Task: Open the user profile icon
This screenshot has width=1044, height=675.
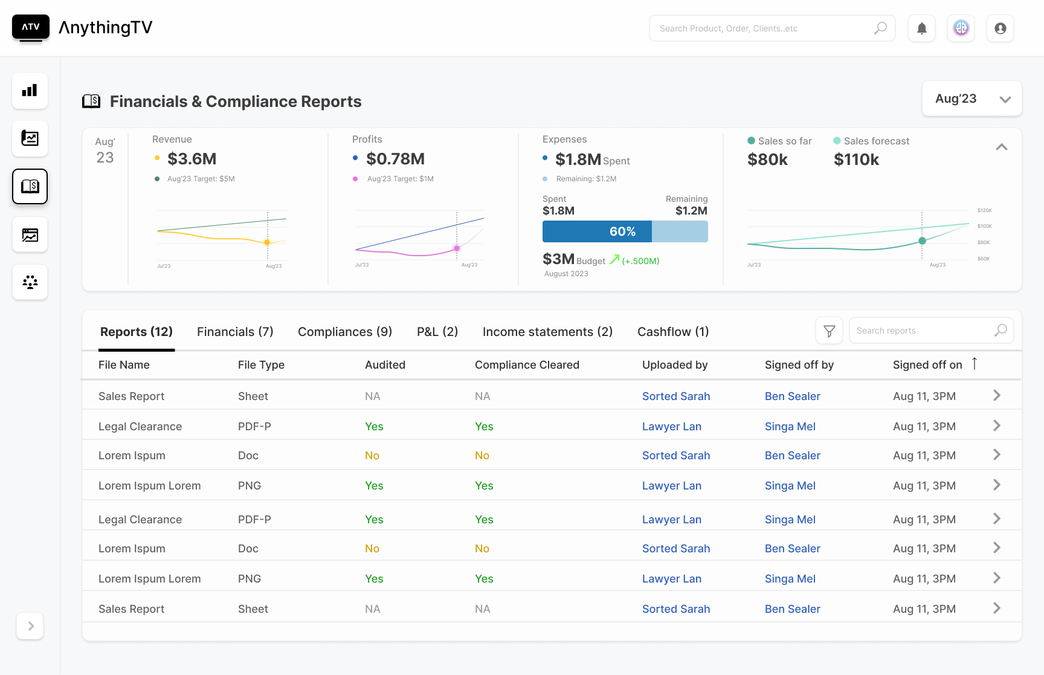Action: (x=1000, y=28)
